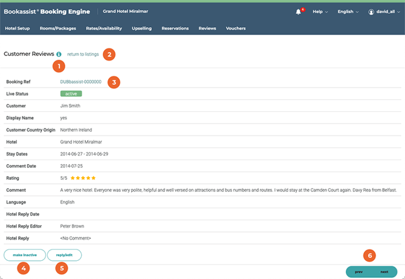Screen dimensions: 405x279
Task: Click the 5/5 rating score
Action: tap(63, 178)
